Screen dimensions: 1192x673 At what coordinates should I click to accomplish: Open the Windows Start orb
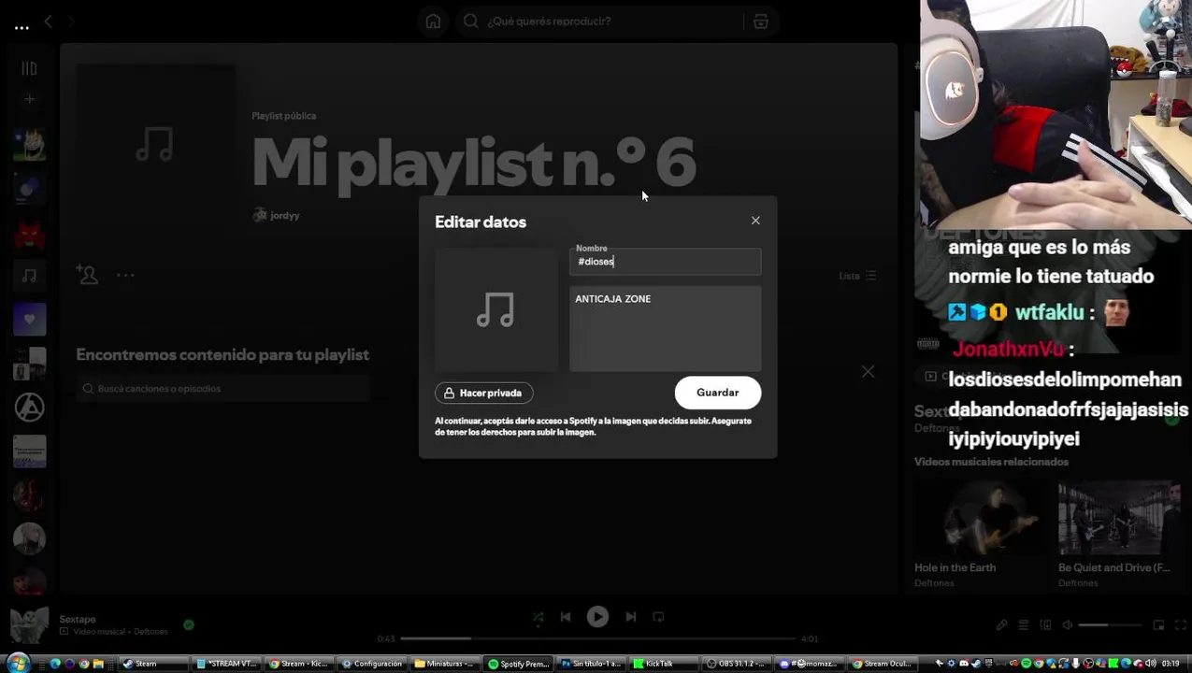(x=18, y=664)
